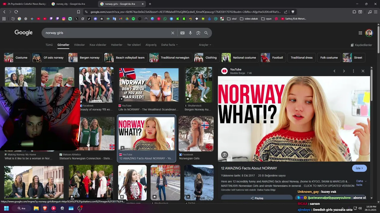Switch to the "Videolar" search tab
Viewport: 380px width, 213px height.
[x=79, y=45]
